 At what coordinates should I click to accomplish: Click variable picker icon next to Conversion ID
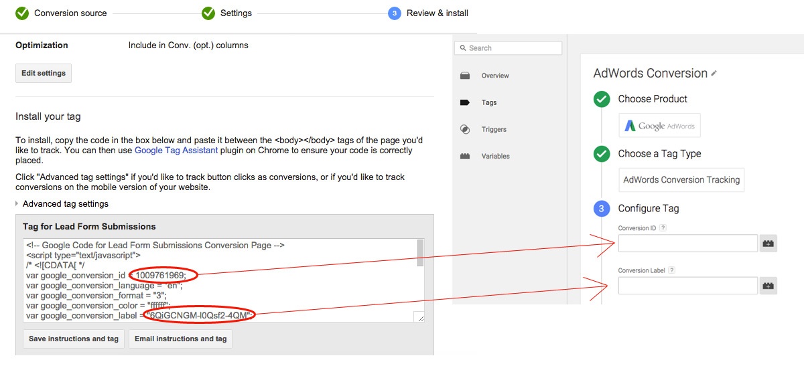(x=768, y=244)
